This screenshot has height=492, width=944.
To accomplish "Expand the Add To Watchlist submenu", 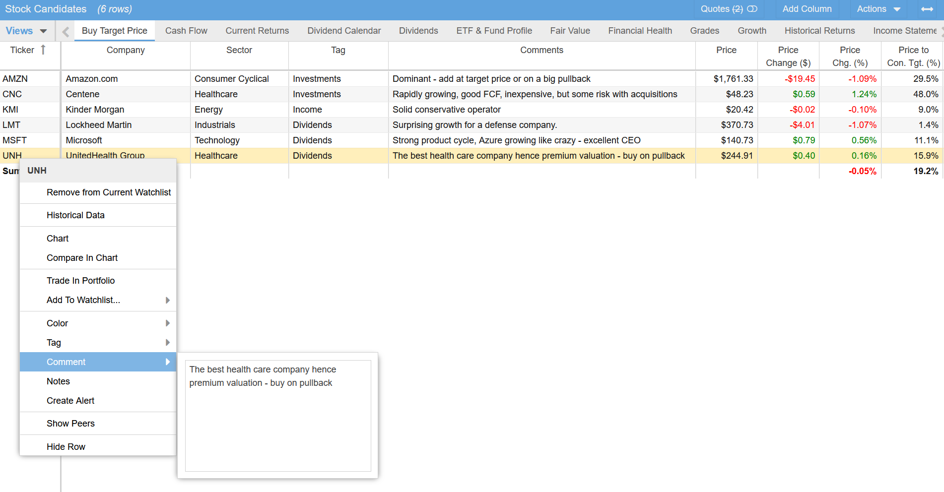I will 98,300.
